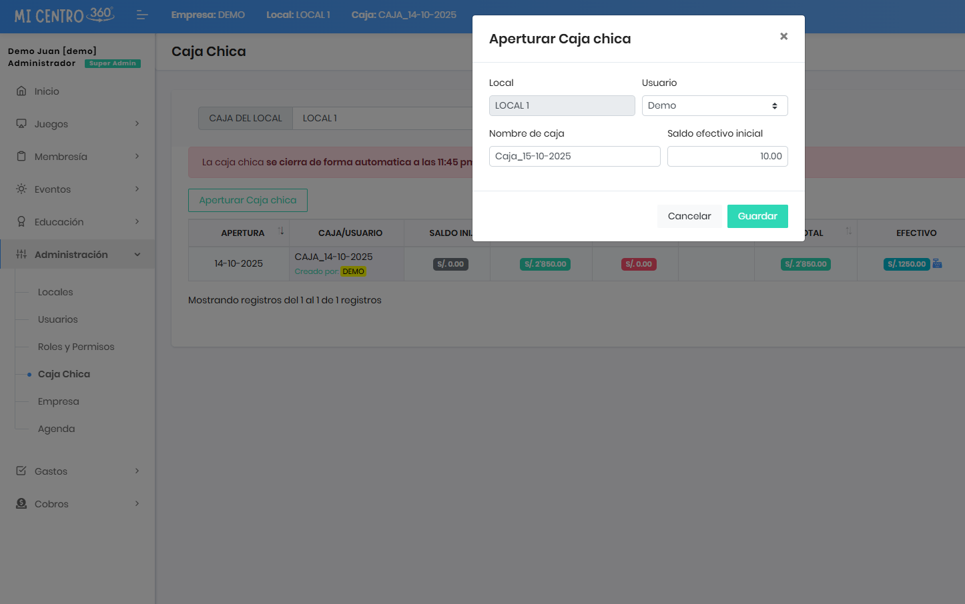Click the cash register icon beside S/. 1250.00
Screen dimensions: 965x604
(937, 264)
